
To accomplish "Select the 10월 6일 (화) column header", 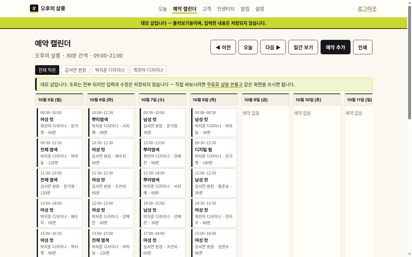I will (111, 100).
